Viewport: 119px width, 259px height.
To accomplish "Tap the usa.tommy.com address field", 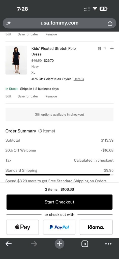I will (59, 23).
